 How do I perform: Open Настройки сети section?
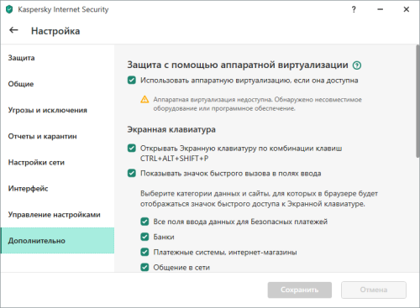pos(57,162)
